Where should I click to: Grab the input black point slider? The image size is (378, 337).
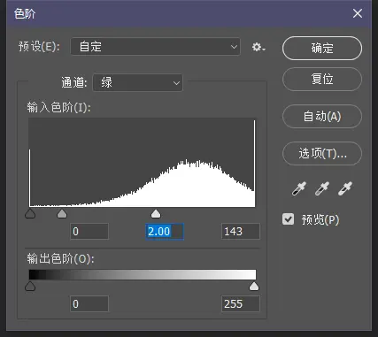[30, 214]
